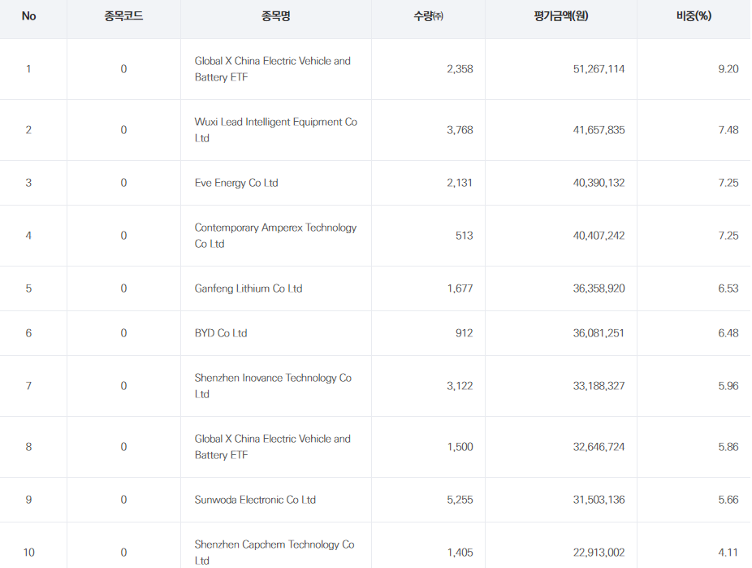Image resolution: width=752 pixels, height=568 pixels.
Task: Click weight value 6.48
Action: pyautogui.click(x=728, y=333)
